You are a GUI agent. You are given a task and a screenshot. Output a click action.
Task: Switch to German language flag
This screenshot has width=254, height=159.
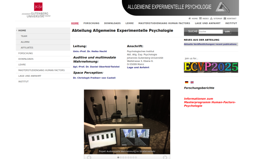pyautogui.click(x=187, y=82)
